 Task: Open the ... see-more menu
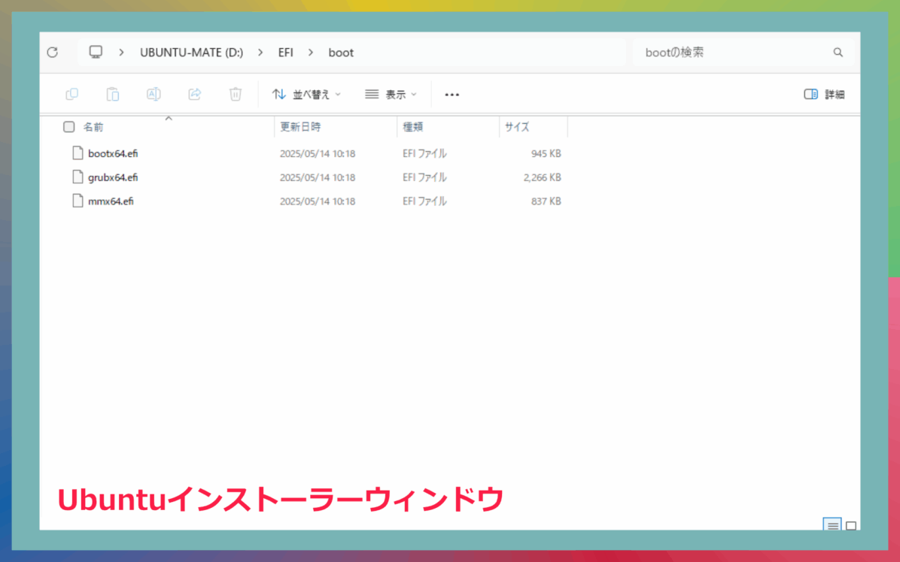click(452, 94)
